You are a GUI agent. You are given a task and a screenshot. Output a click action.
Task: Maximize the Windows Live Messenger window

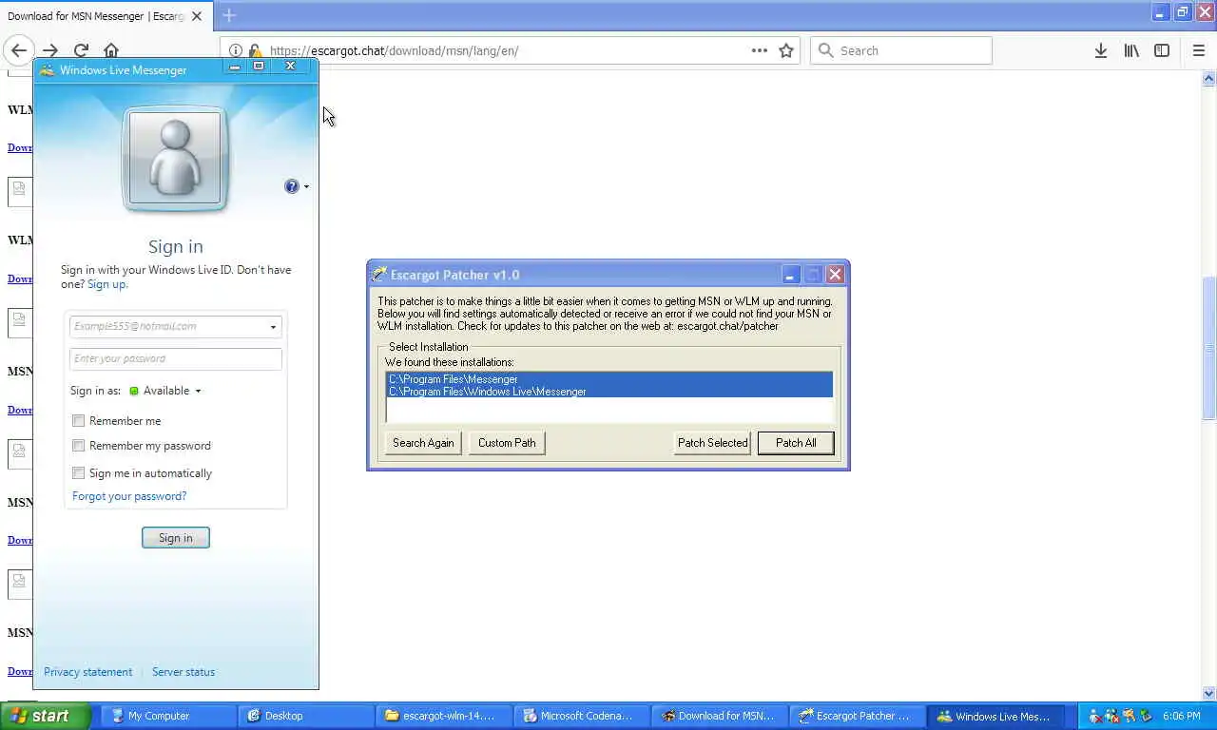tap(259, 67)
